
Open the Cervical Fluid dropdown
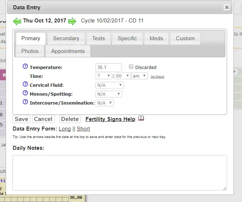click(110, 85)
